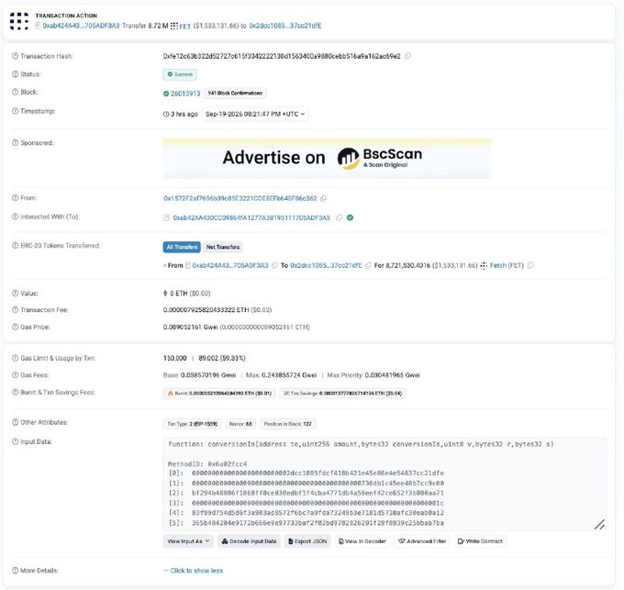This screenshot has width=624, height=590.
Task: Click help icon next to Transaction Fee
Action: coord(15,309)
